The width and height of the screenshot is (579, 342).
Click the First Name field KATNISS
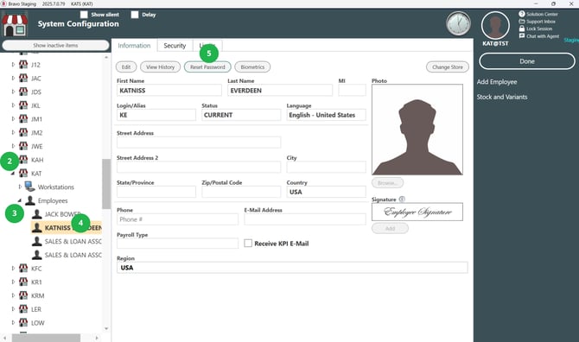point(169,91)
